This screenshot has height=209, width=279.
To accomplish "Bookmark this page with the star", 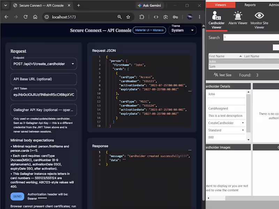I will pyautogui.click(x=128, y=17).
